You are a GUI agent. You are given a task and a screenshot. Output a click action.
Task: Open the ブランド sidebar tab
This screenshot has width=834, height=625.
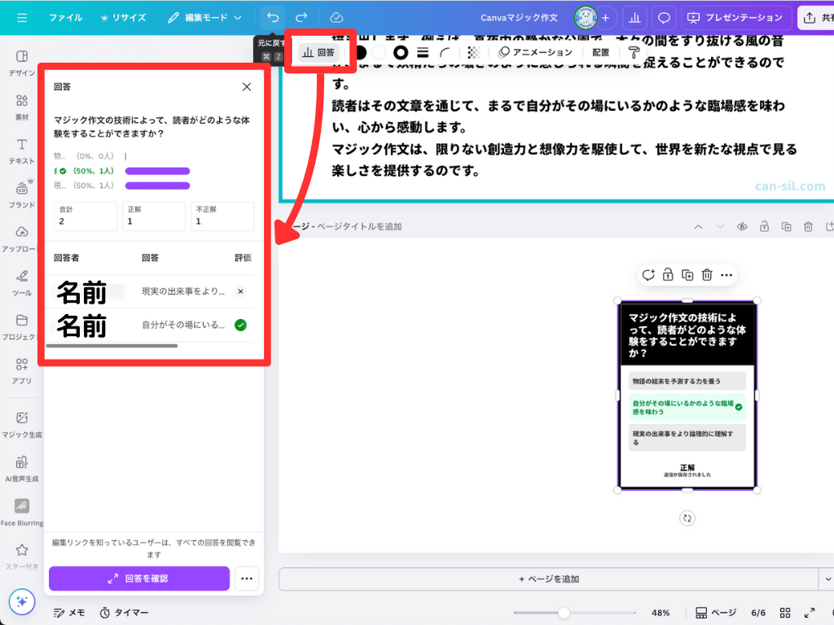pos(22,194)
